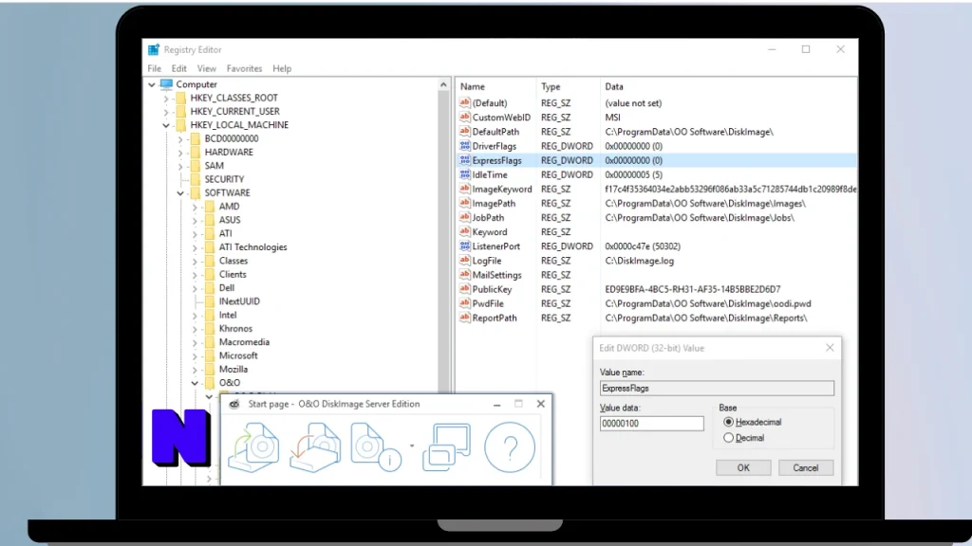Select the Hexadecimal base radio button
This screenshot has height=546, width=972.
tap(728, 422)
